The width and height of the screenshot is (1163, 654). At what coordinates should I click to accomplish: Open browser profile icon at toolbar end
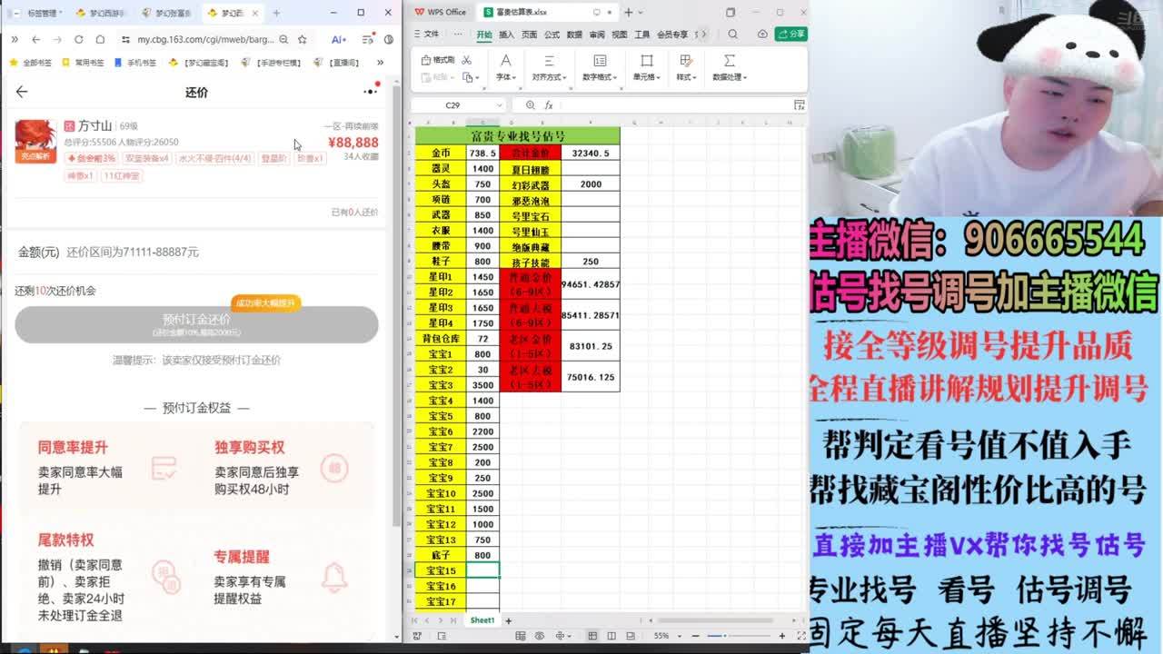[389, 40]
